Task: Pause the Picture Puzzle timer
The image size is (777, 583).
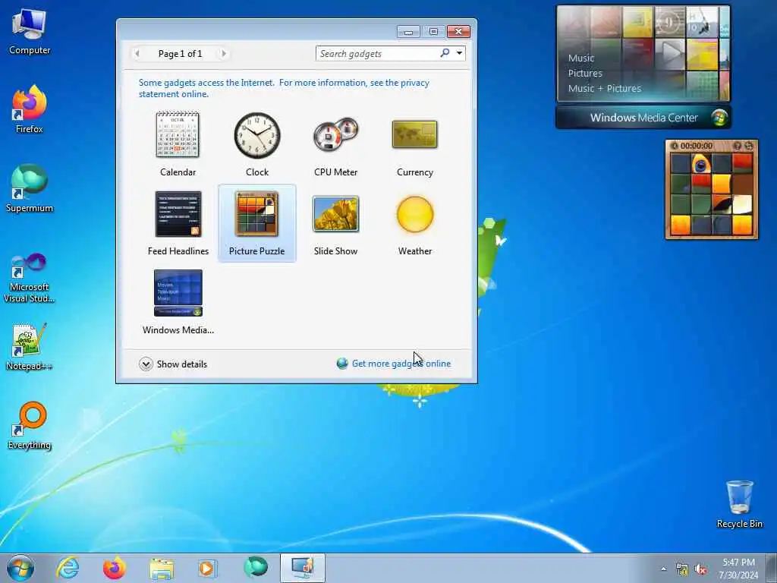Action: pos(674,146)
